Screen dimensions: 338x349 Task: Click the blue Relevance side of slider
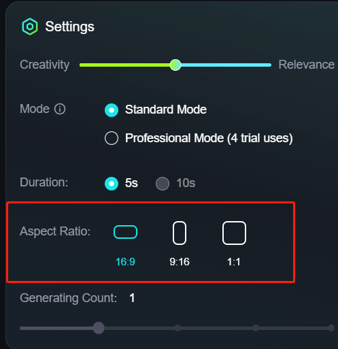pos(226,65)
